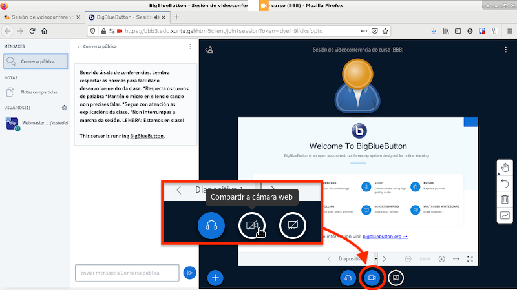Open session options menu at top right
The width and height of the screenshot is (517, 290).
[x=506, y=49]
